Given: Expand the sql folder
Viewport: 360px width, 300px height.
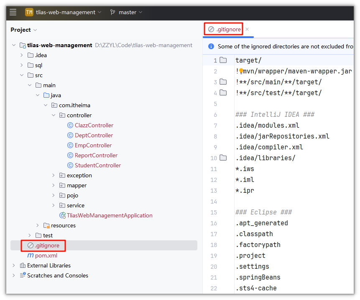Looking at the screenshot, I should (22, 66).
